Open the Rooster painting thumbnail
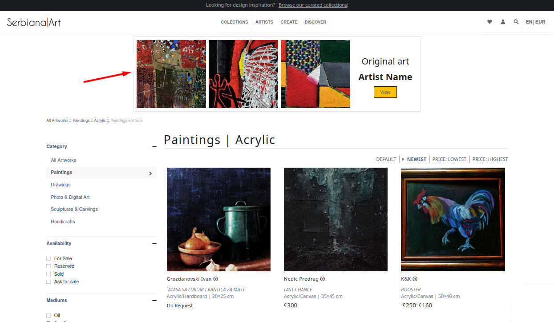This screenshot has width=554, height=322. pos(453,219)
